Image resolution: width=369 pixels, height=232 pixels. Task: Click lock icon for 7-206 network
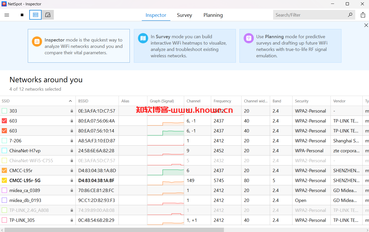[x=72, y=141]
